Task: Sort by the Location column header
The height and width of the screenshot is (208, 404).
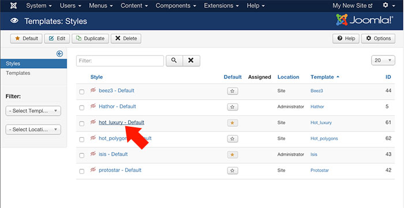Action: [289, 77]
